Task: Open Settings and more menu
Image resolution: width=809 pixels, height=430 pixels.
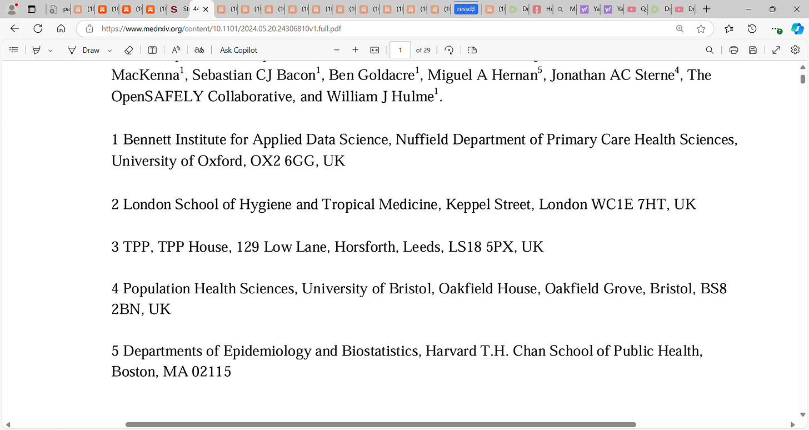Action: [x=776, y=29]
